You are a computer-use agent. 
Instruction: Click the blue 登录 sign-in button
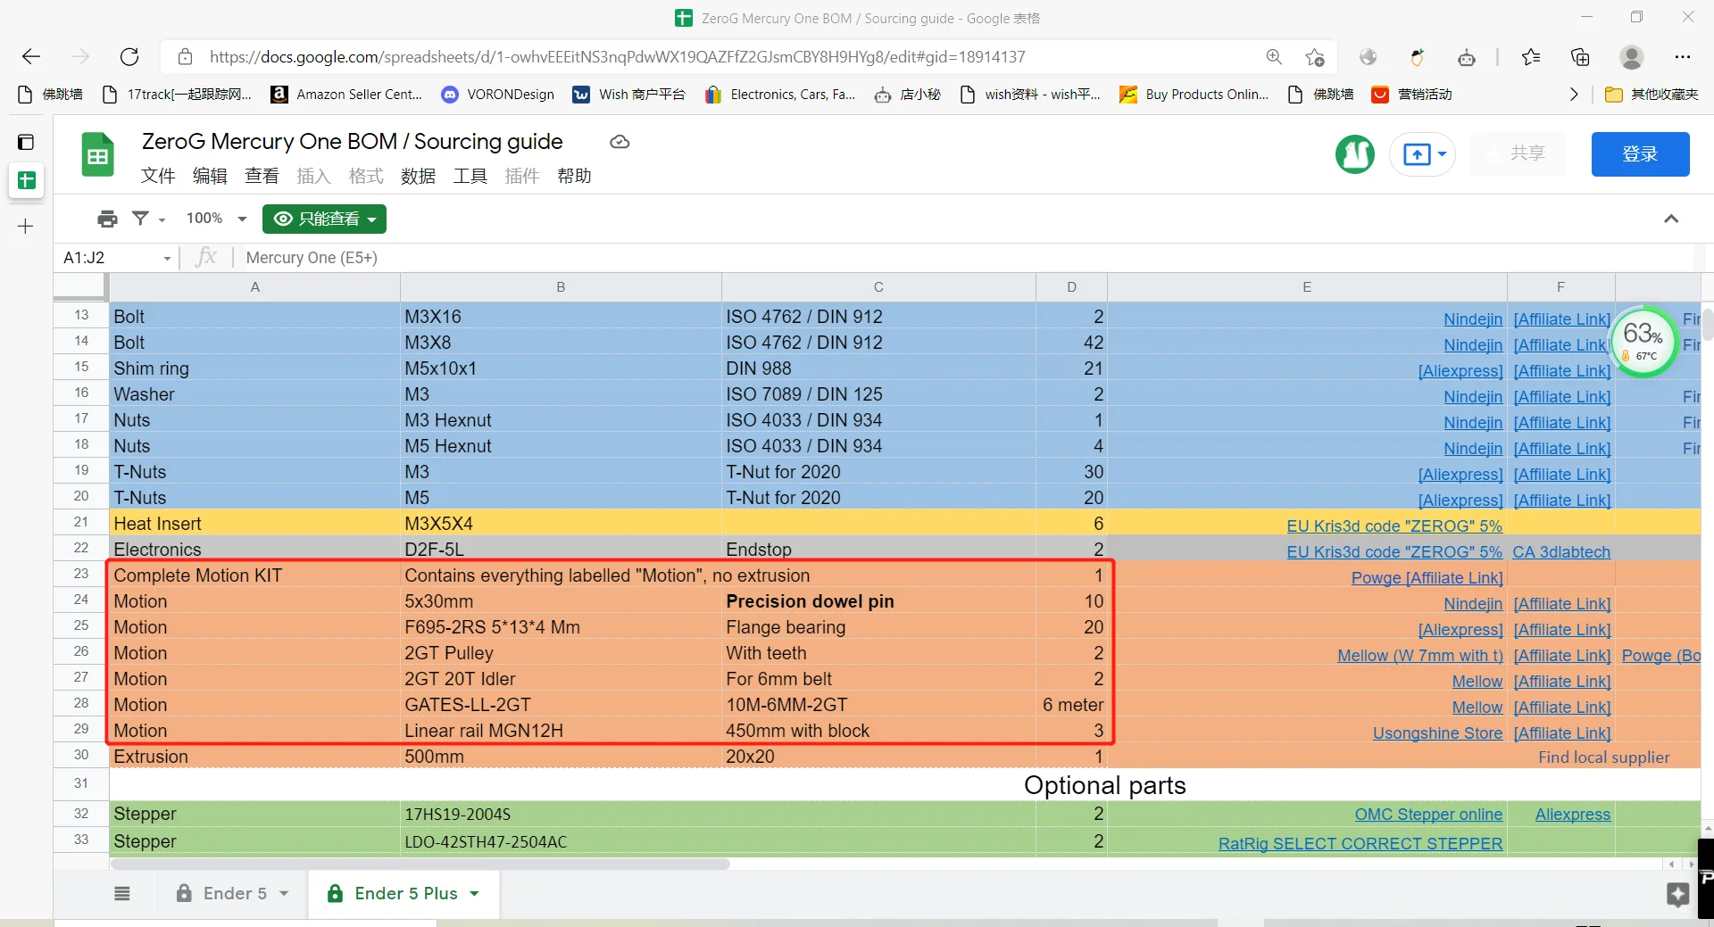(1640, 154)
